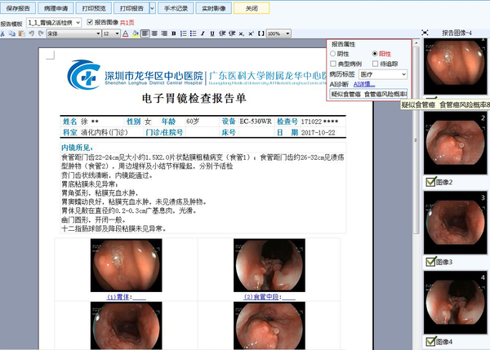Open the 报告模板 template dropdown
Viewport: 490px width, 350px height.
click(x=78, y=23)
